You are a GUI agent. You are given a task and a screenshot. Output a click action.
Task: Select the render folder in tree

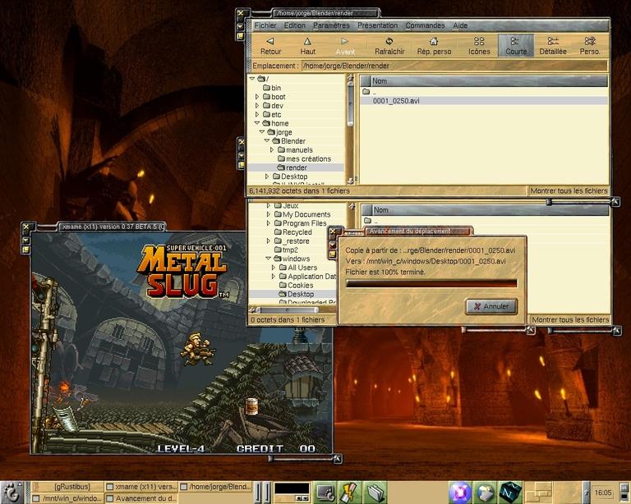click(x=292, y=167)
